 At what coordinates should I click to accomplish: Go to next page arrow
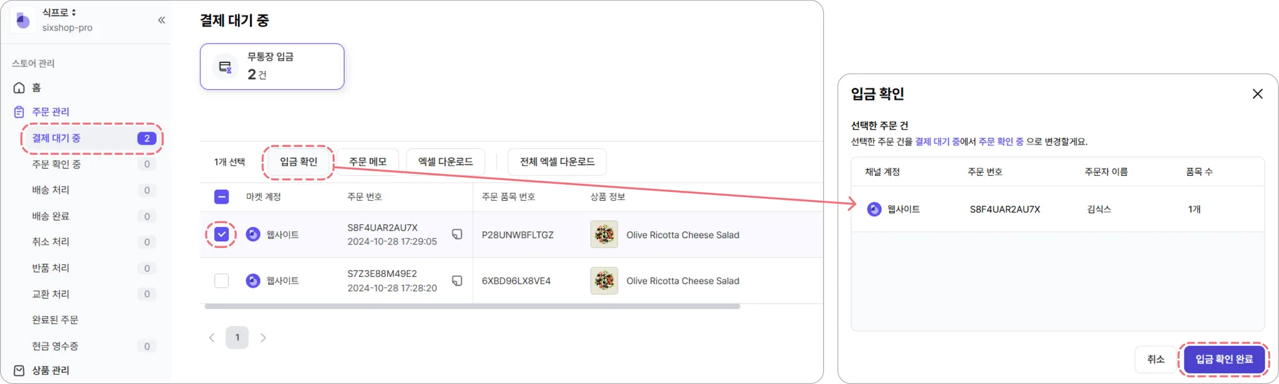tap(263, 337)
